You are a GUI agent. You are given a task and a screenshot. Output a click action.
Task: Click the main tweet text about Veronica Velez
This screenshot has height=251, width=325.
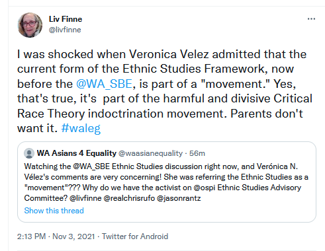pos(165,91)
